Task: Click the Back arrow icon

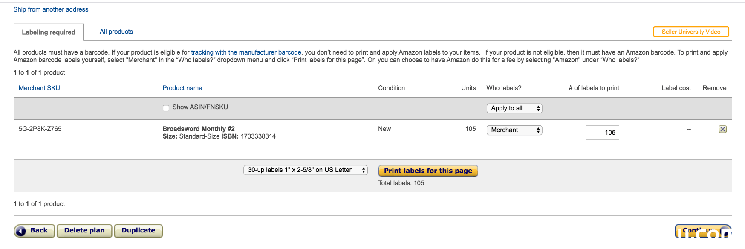Action: pyautogui.click(x=21, y=231)
